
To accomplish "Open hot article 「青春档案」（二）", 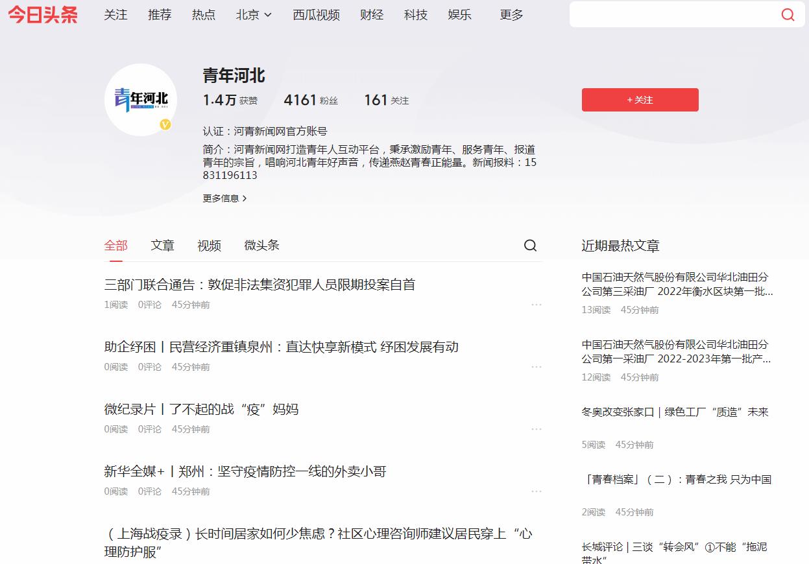I will (677, 479).
